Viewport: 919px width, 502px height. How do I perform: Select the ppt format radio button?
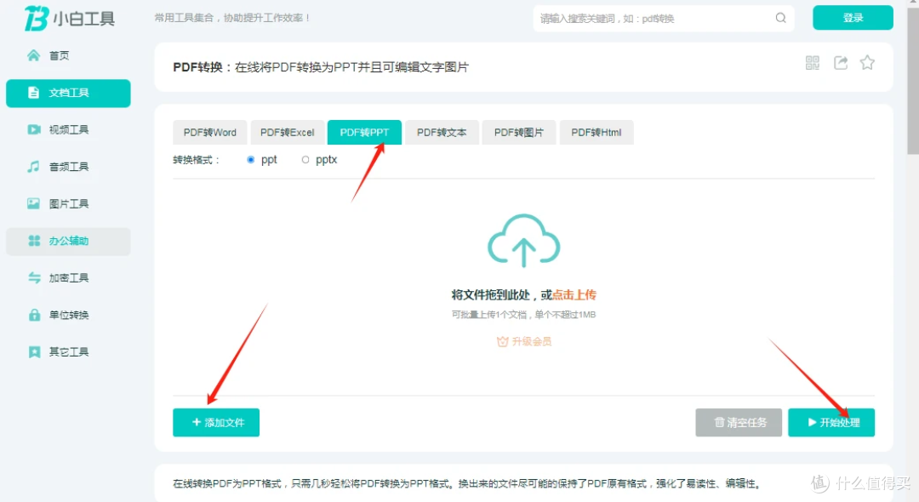tap(251, 160)
